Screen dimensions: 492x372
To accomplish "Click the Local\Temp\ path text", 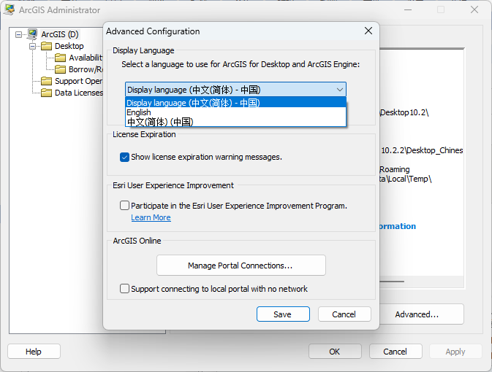I will coord(406,179).
